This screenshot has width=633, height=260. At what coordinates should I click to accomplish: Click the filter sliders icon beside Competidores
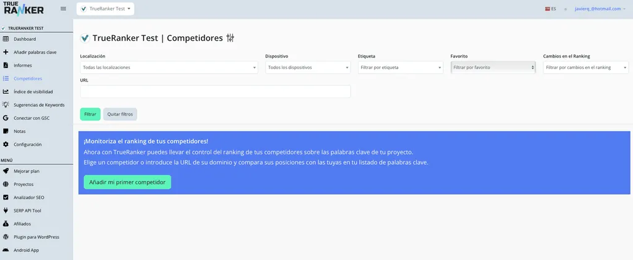230,38
